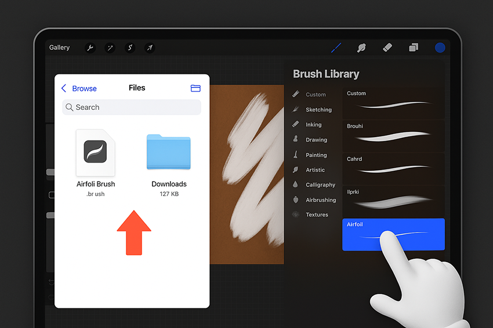Choose the Custom brush preview
This screenshot has height=328, width=493.
(393, 103)
